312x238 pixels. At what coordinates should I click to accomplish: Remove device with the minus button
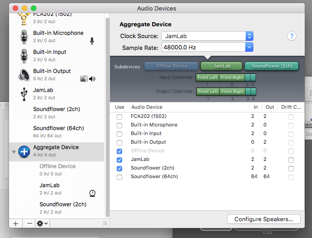click(30, 223)
